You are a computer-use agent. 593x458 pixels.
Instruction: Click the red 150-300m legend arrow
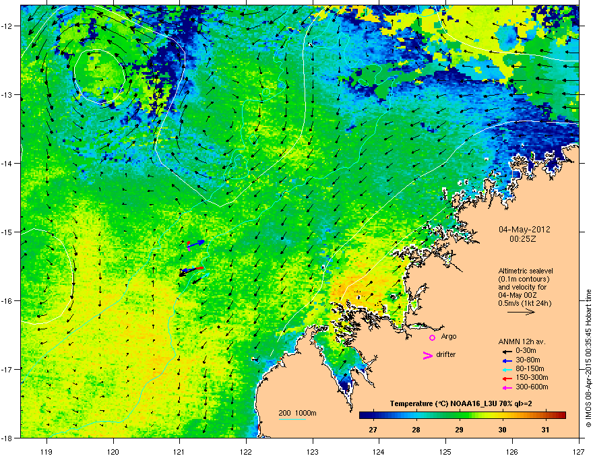coord(507,379)
